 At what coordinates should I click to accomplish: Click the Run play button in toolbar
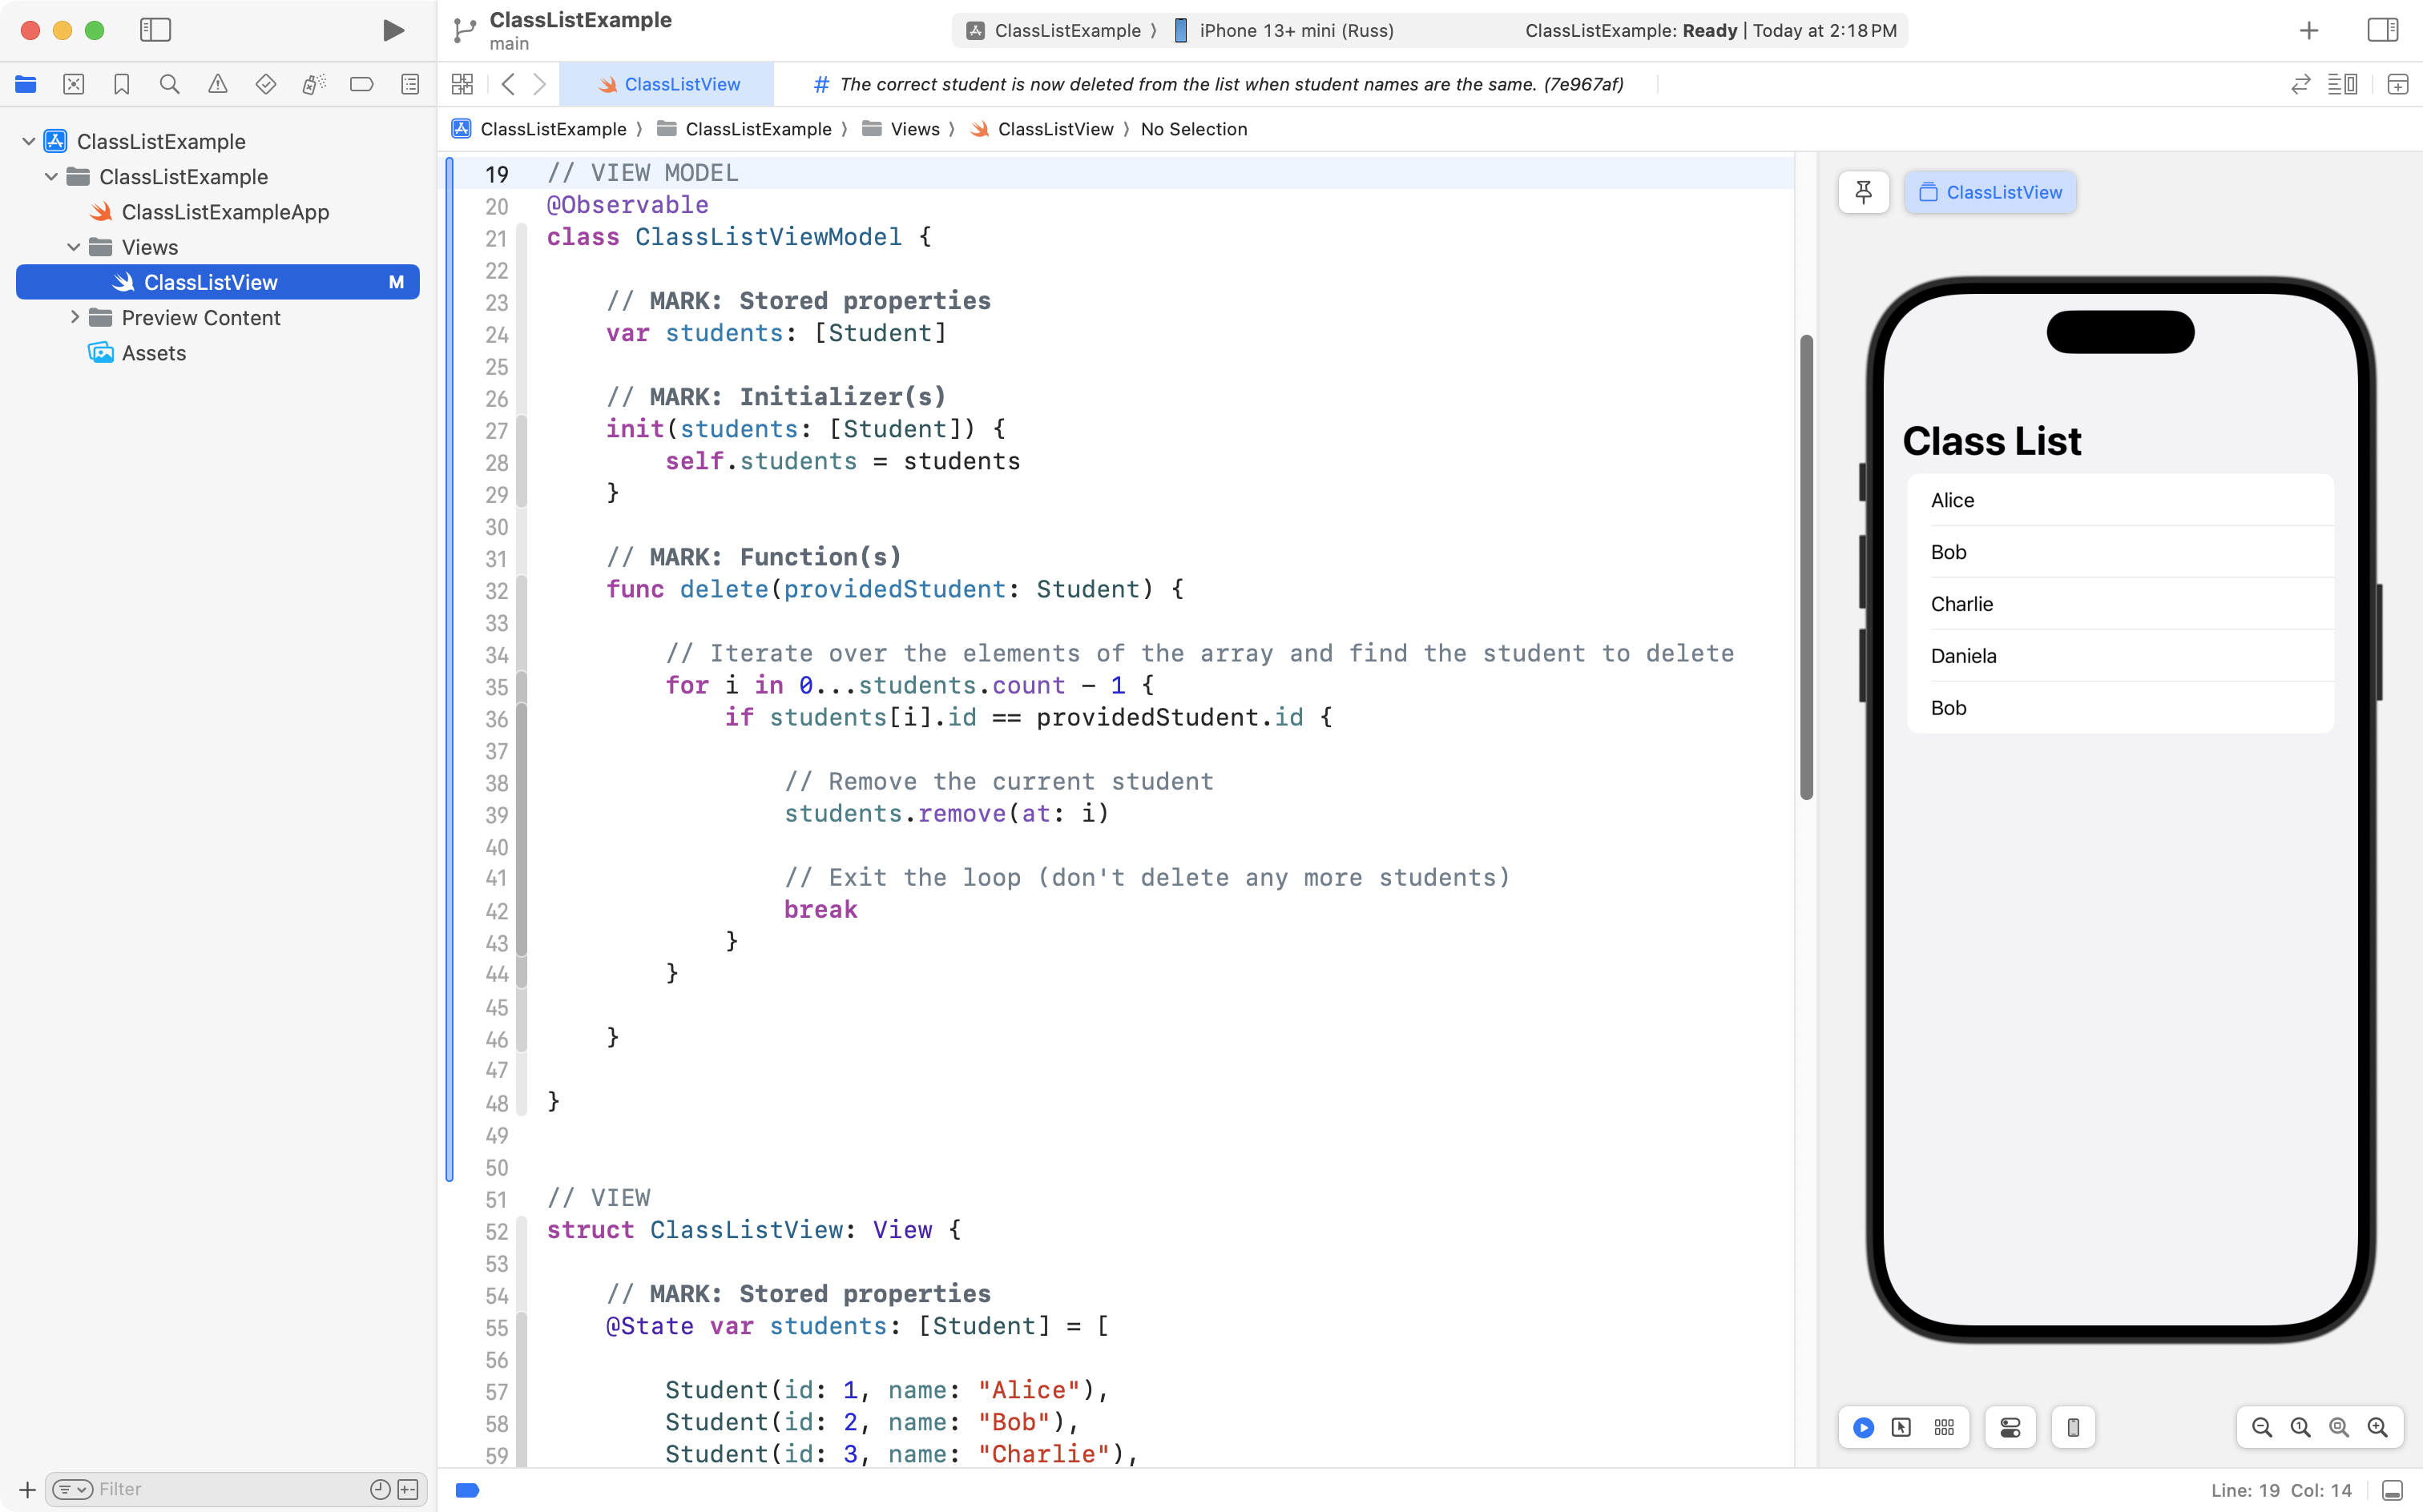(x=393, y=30)
